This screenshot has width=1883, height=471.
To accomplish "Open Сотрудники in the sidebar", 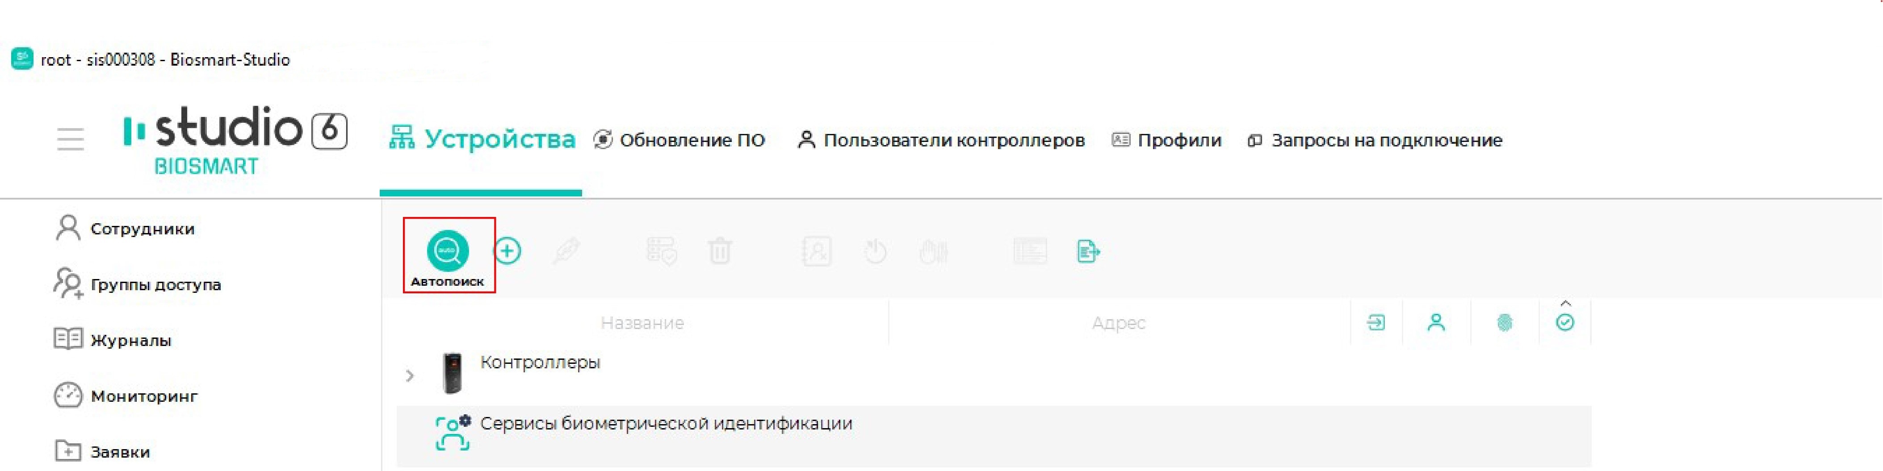I will point(124,229).
